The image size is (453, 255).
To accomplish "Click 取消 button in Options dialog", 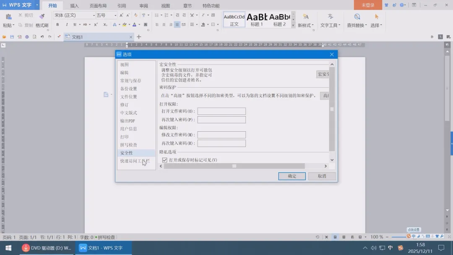I will 322,176.
